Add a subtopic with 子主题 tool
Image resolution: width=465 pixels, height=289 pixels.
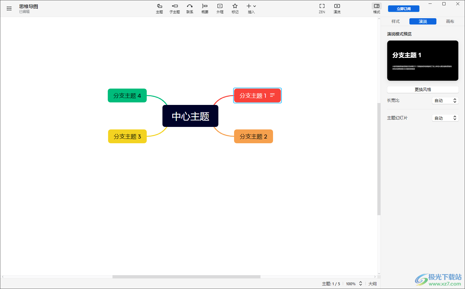(175, 8)
